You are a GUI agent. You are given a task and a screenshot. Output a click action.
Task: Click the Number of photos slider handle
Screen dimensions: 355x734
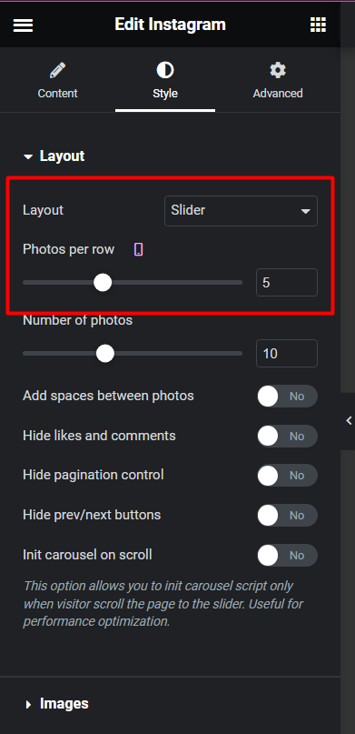point(105,354)
